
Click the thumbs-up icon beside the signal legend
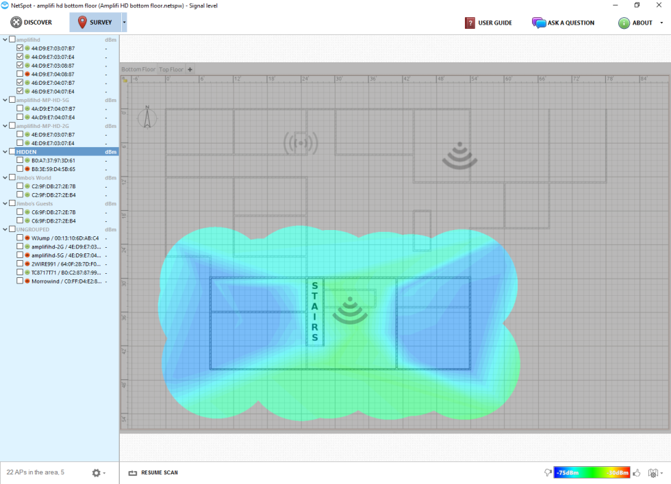pos(637,472)
